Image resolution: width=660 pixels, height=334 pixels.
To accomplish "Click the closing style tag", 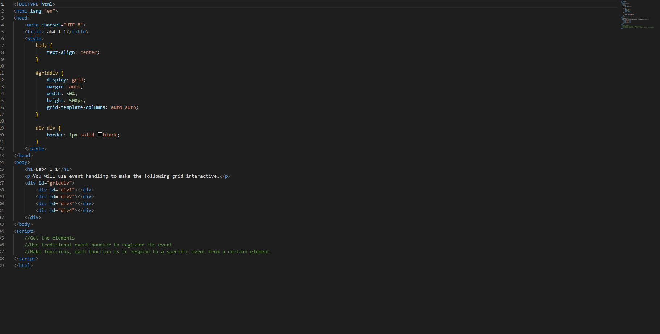I will (36, 149).
